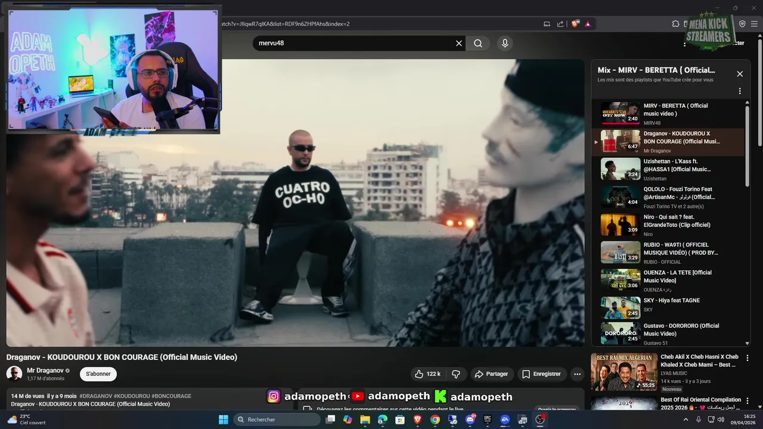The width and height of the screenshot is (763, 429).
Task: Click the Enregistrer button
Action: click(541, 374)
